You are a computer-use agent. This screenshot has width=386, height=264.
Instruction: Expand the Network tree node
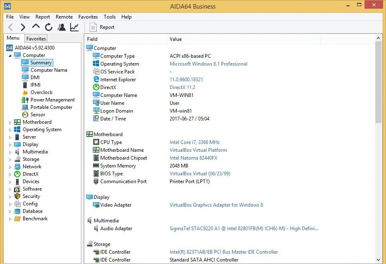point(10,167)
